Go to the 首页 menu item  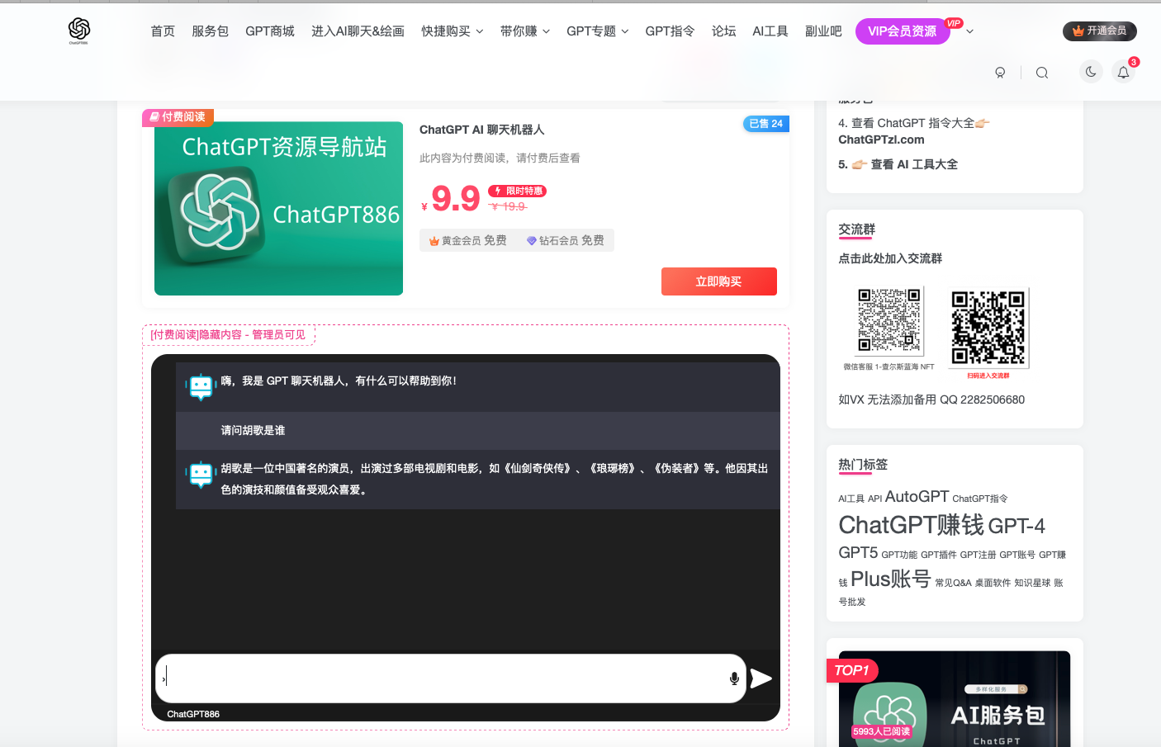click(162, 31)
